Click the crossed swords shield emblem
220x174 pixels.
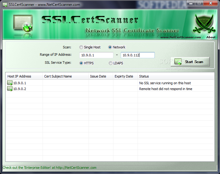pyautogui.click(x=204, y=24)
